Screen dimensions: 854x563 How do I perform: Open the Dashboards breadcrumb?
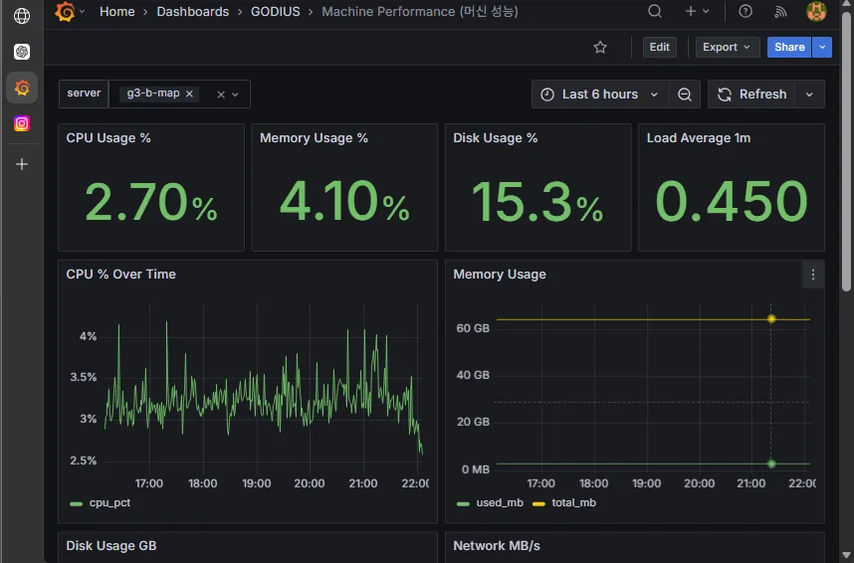click(x=193, y=11)
